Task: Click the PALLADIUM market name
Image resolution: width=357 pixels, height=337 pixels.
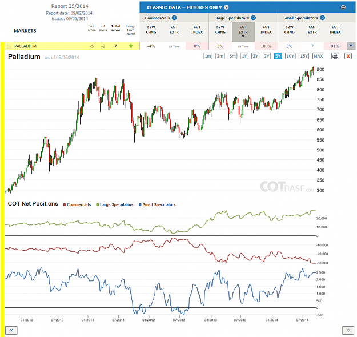Action: [x=25, y=46]
